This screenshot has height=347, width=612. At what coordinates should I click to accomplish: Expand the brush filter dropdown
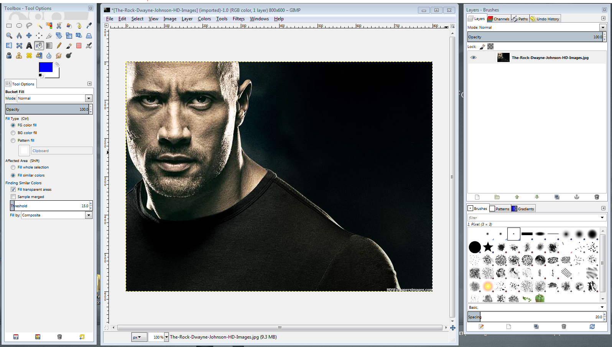tap(602, 218)
